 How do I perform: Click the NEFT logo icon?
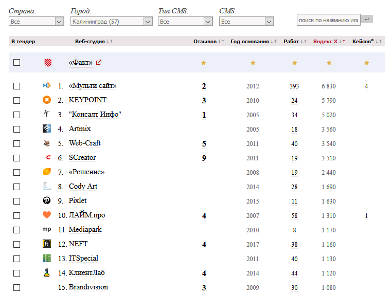point(47,244)
